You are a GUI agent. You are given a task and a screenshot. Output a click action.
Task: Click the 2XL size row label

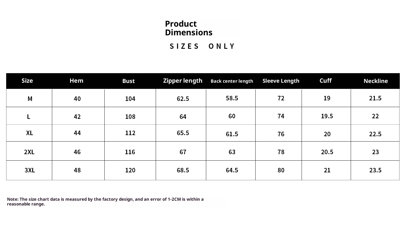[29, 152]
